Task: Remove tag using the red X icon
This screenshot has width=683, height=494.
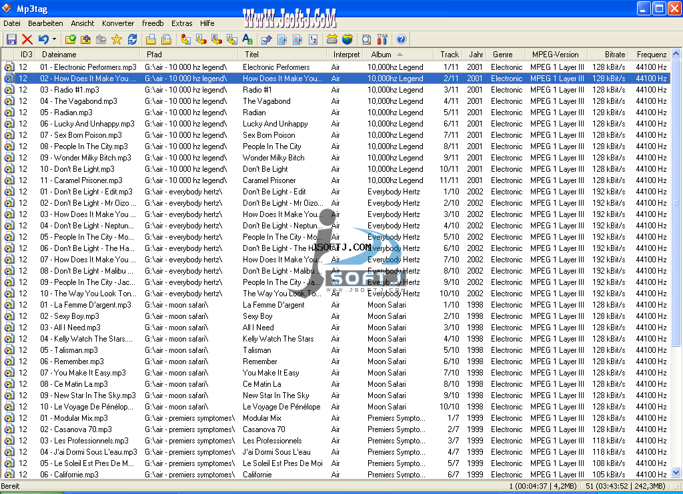Action: point(27,39)
